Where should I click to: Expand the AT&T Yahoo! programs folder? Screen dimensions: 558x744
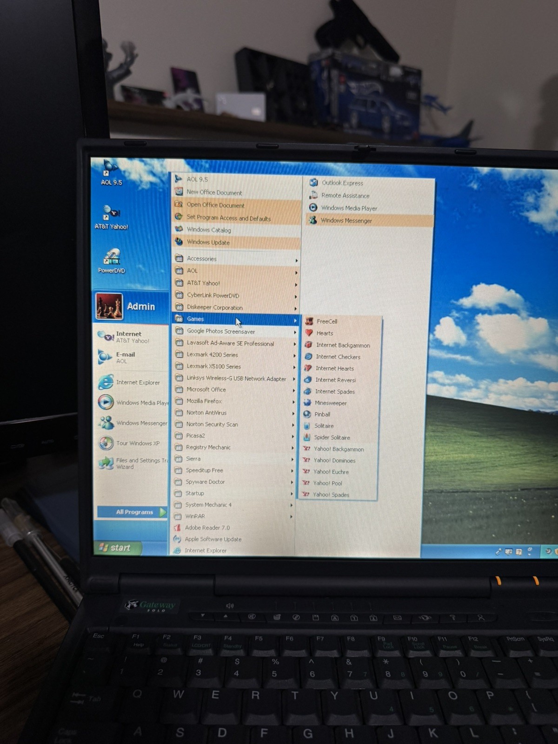pyautogui.click(x=236, y=283)
